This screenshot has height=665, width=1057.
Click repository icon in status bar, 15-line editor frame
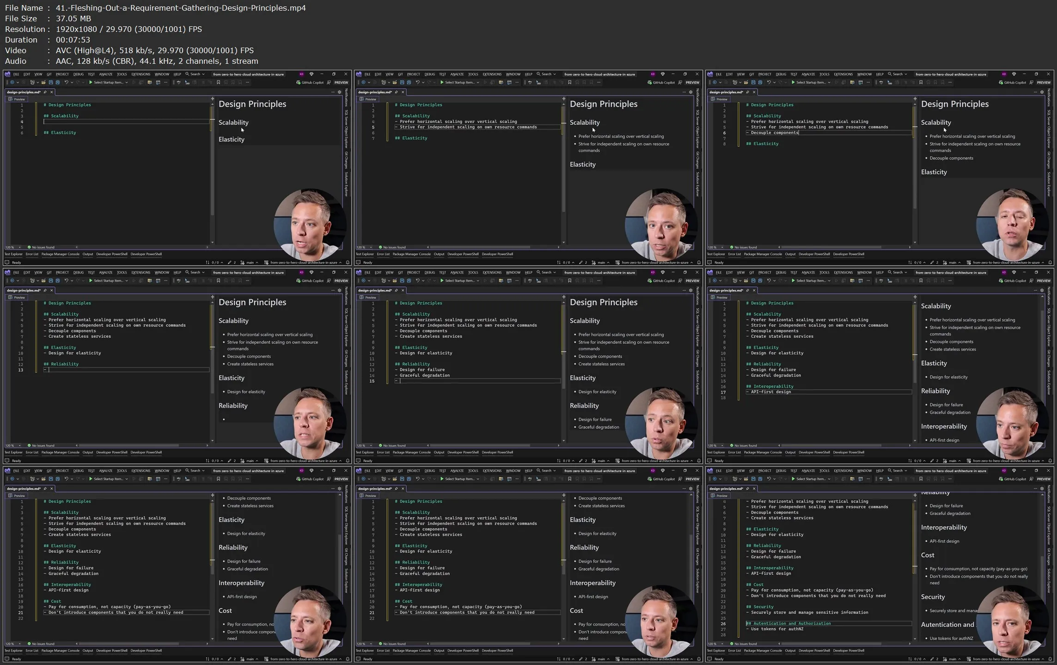click(x=617, y=461)
